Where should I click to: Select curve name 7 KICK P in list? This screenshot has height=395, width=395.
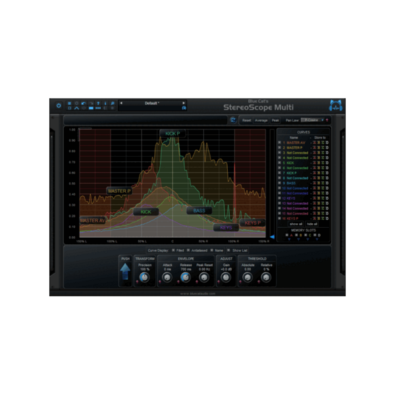point(292,173)
